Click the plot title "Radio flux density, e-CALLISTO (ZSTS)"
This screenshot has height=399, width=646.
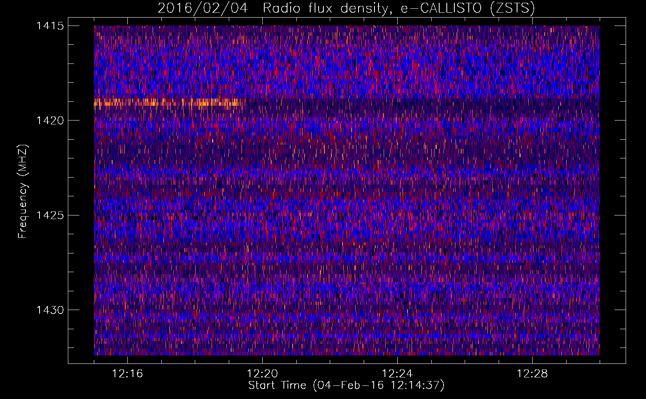pyautogui.click(x=398, y=8)
